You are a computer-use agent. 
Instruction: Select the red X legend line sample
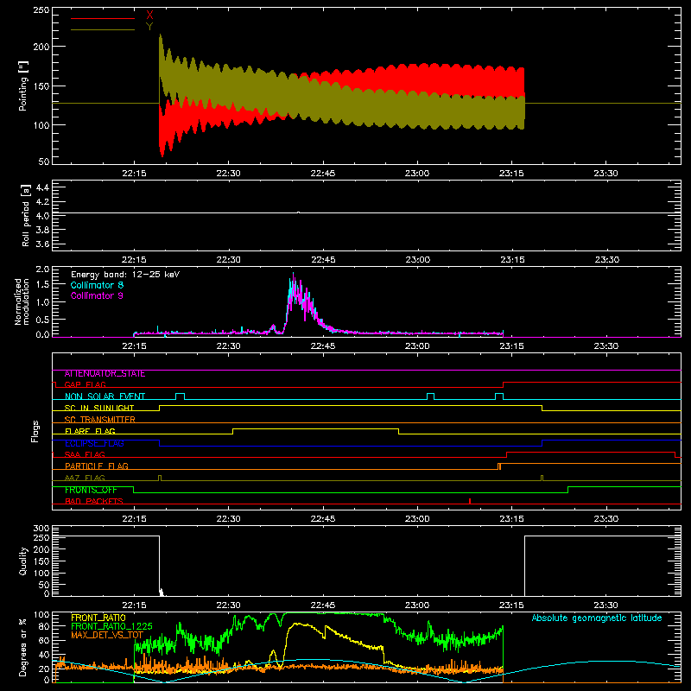click(103, 18)
